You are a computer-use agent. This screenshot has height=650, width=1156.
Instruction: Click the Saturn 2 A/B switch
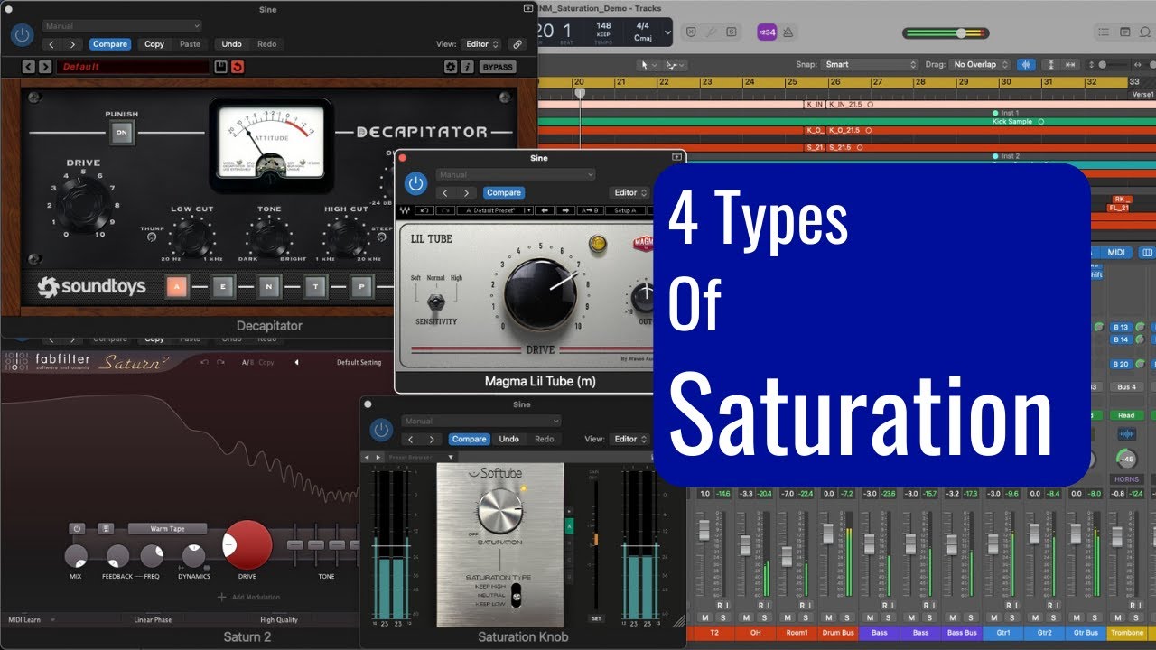(246, 362)
